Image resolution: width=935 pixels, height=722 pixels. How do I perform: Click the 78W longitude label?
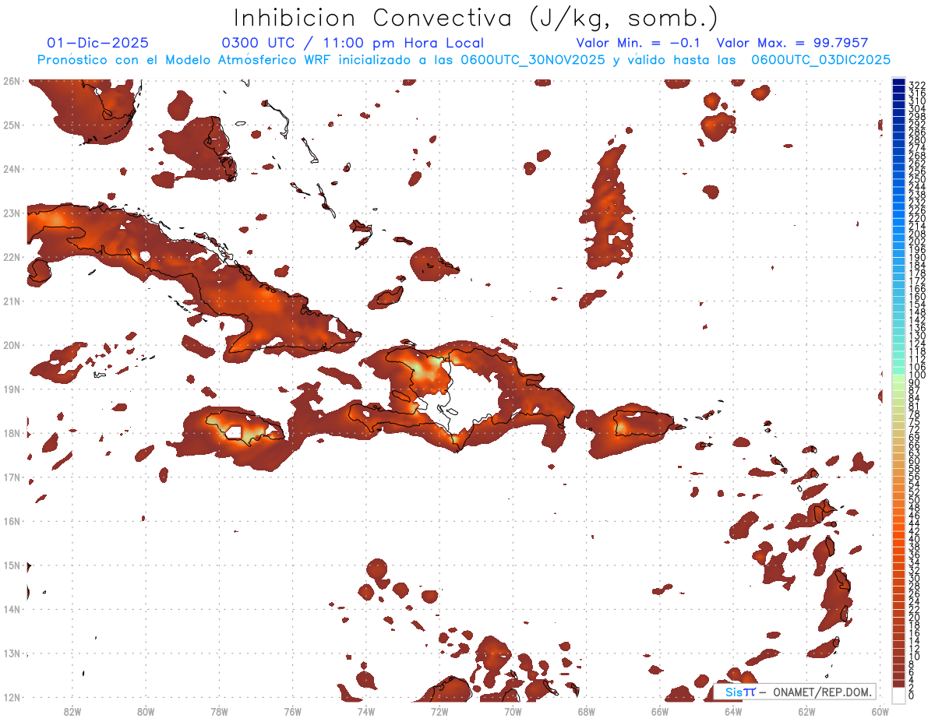219,711
